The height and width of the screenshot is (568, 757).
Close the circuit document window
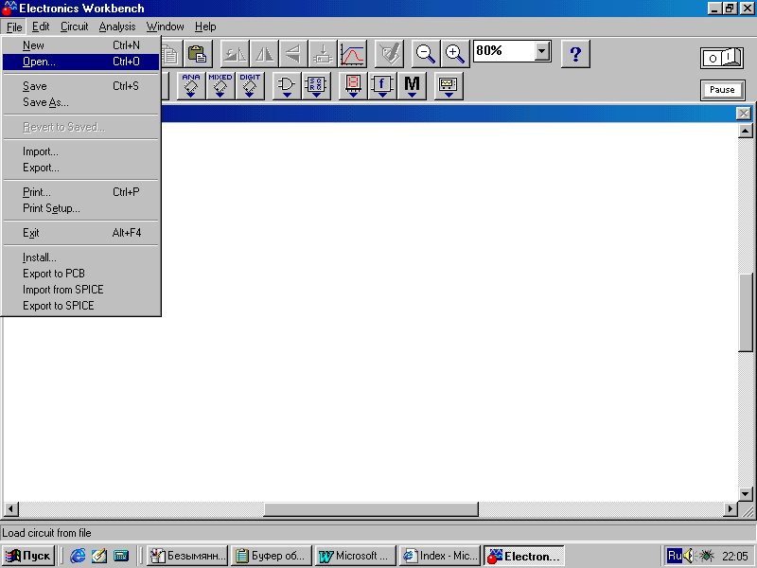744,114
